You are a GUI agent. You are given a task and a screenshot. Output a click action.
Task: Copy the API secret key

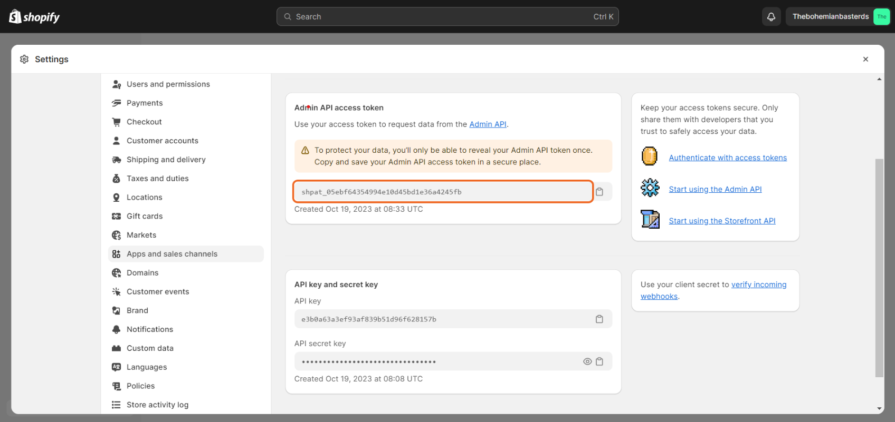coord(599,361)
